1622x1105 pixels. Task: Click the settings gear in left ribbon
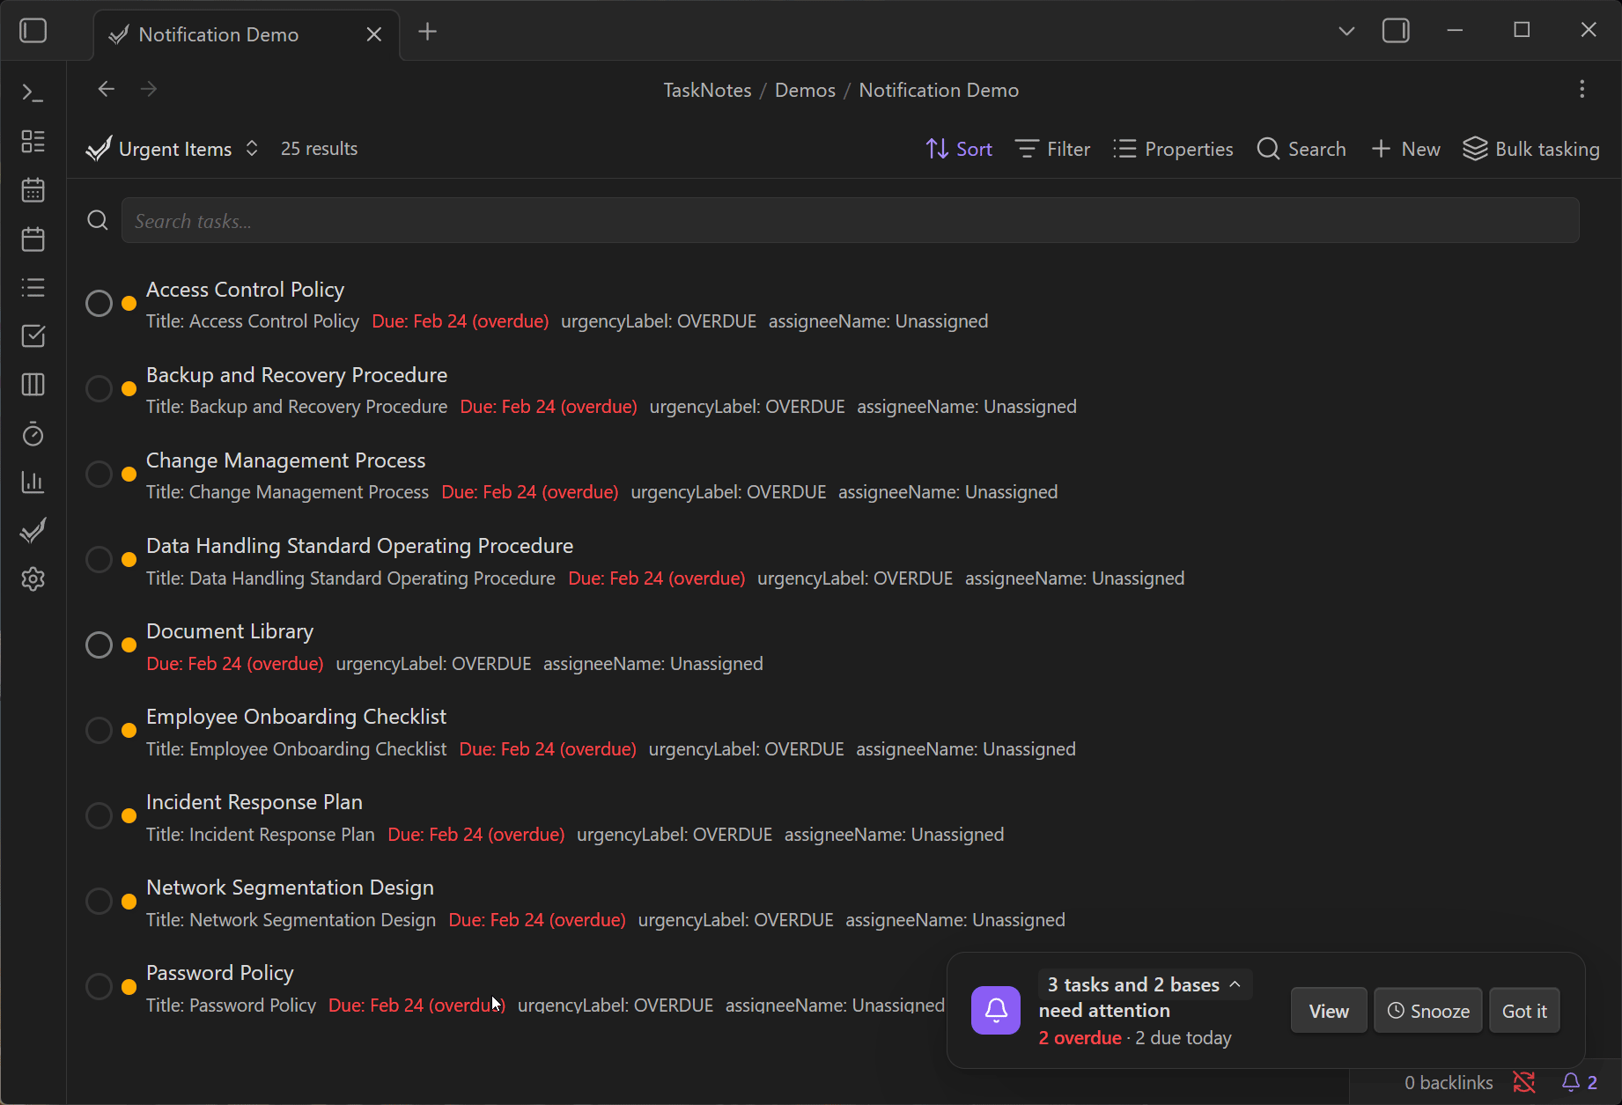pos(33,579)
